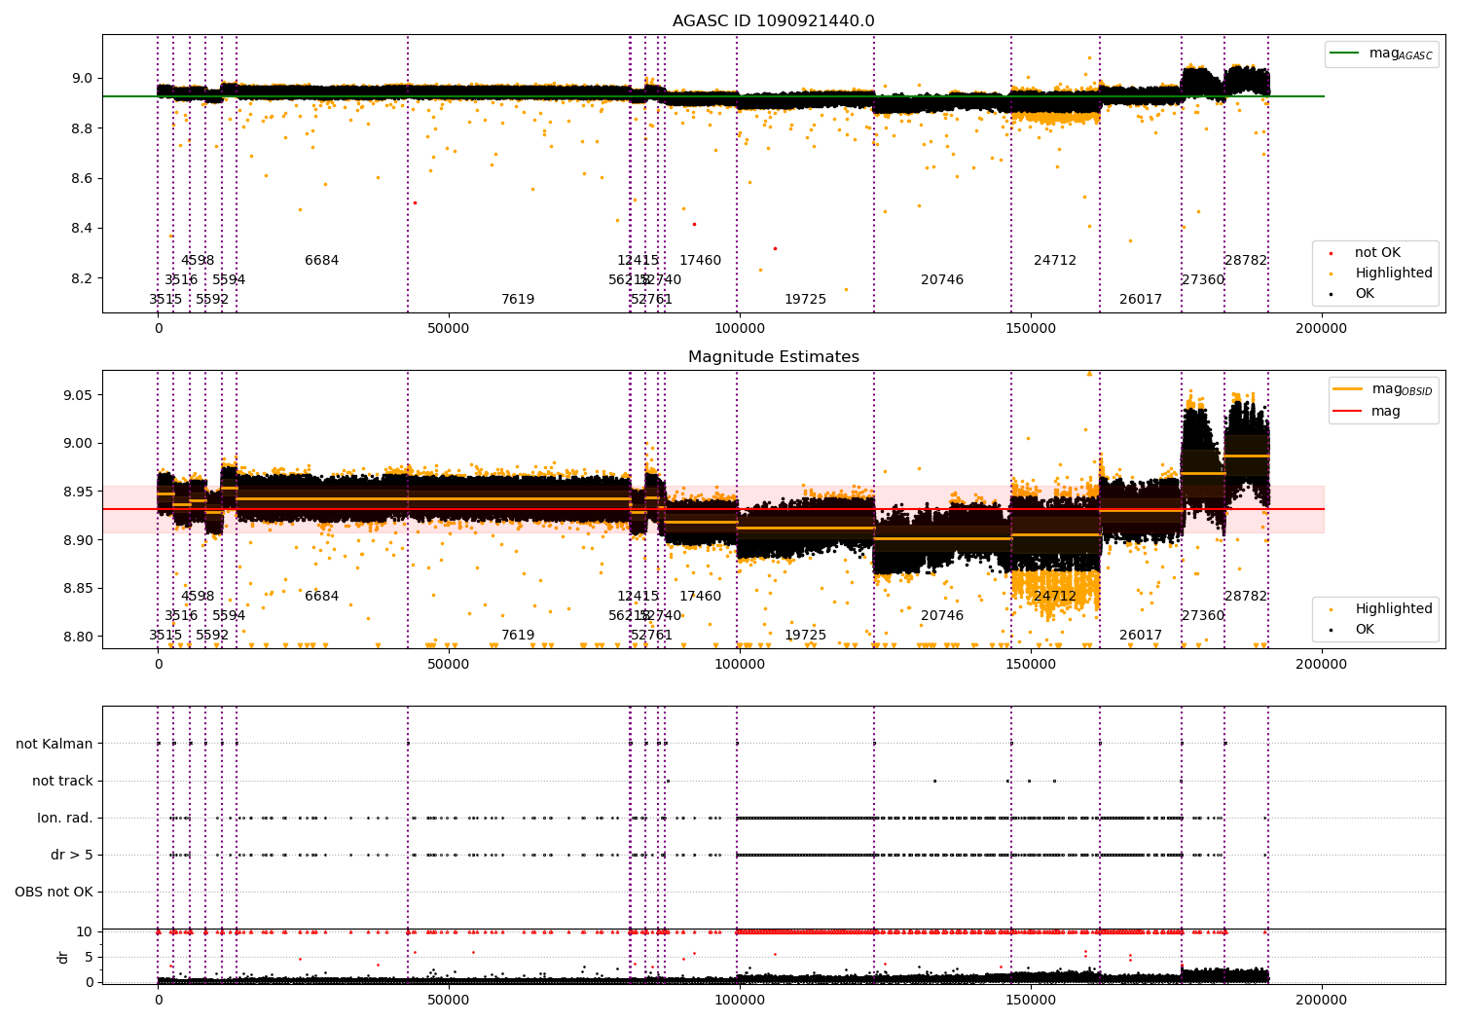Click the 8.95 y-tick in middle panel
The height and width of the screenshot is (1022, 1460).
point(77,492)
